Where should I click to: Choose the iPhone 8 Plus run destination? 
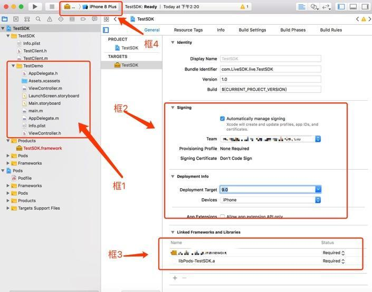100,7
